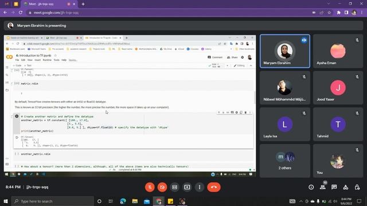The image size is (367, 206).
Task: Open the Editing mode dropdown in Colab
Action: tap(239, 66)
